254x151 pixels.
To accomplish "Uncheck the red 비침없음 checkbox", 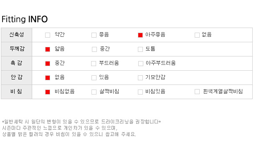I will (48, 92).
